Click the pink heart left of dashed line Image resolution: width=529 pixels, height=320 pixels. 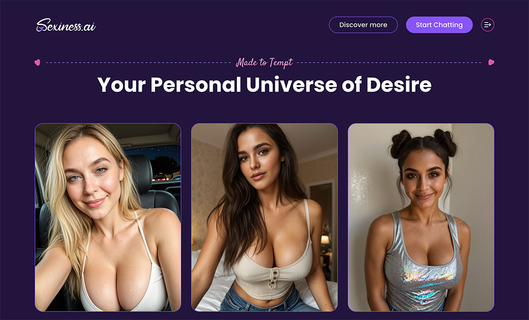tap(38, 62)
